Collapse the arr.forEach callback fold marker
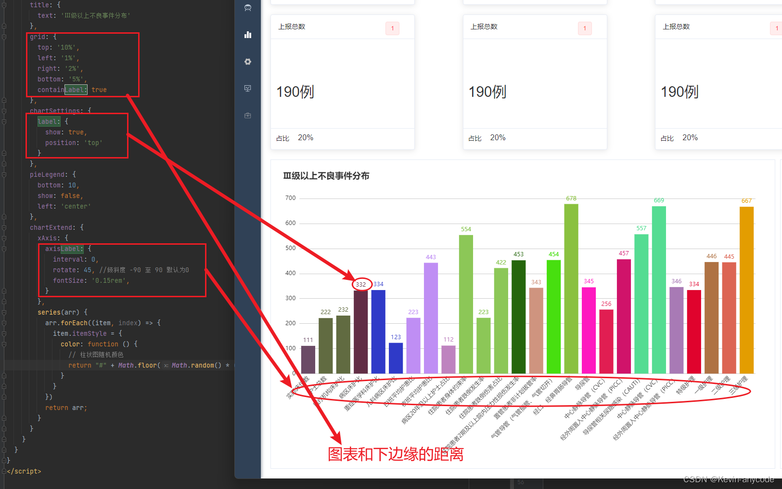 [4, 323]
